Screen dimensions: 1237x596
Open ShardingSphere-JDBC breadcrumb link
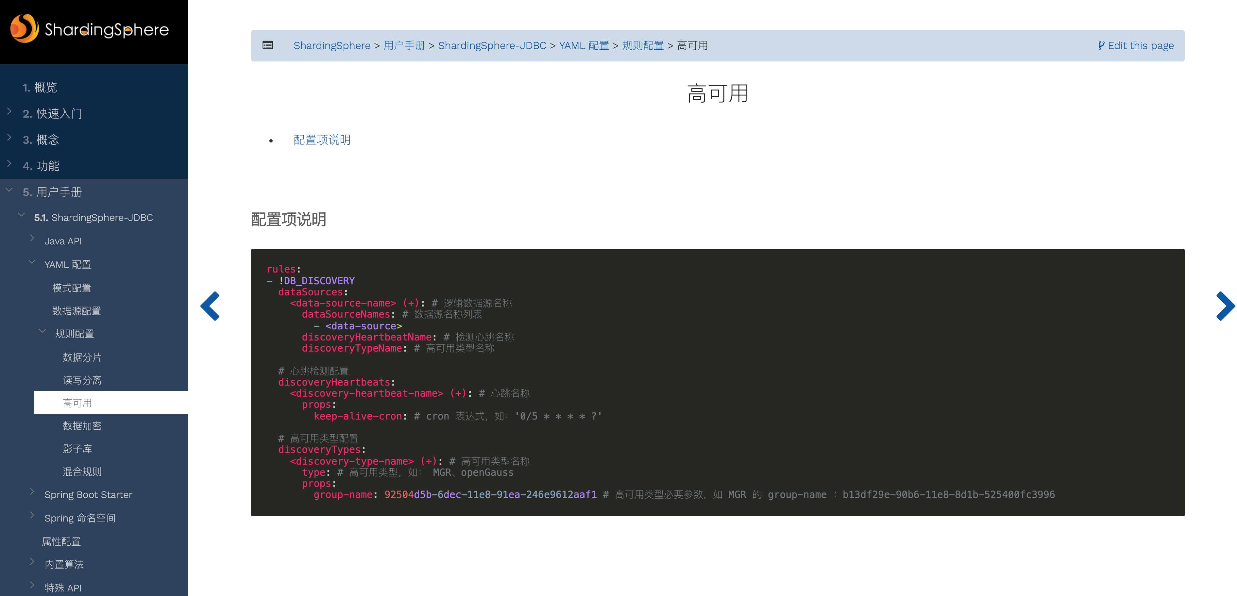pyautogui.click(x=492, y=46)
